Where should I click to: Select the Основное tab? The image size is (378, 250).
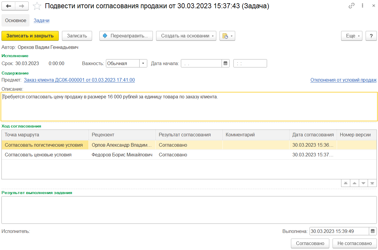(16, 21)
